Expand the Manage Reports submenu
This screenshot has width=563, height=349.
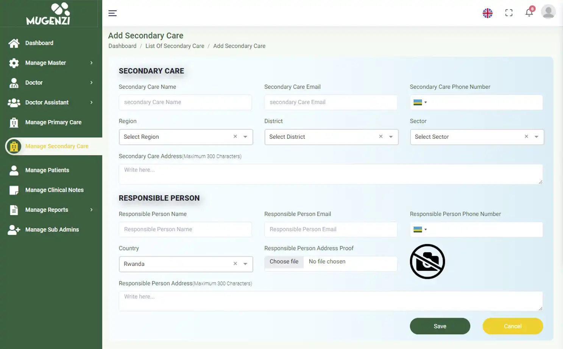click(x=91, y=210)
